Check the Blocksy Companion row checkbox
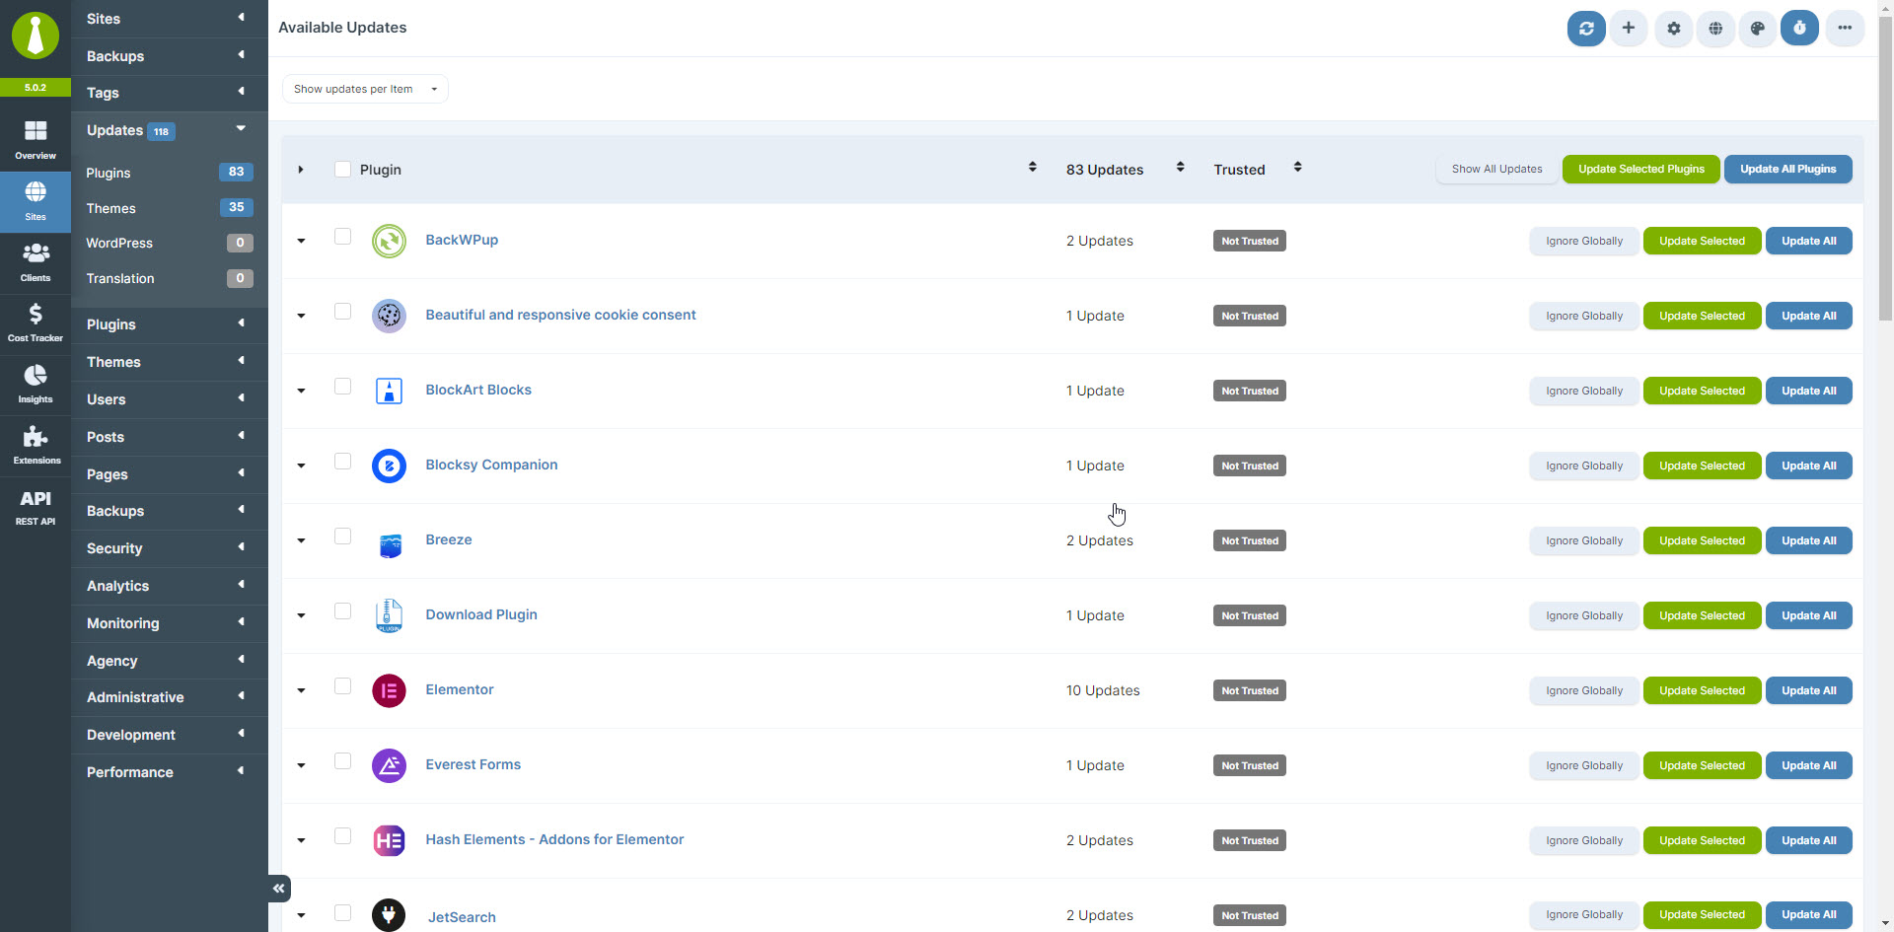The width and height of the screenshot is (1894, 932). pos(342,462)
